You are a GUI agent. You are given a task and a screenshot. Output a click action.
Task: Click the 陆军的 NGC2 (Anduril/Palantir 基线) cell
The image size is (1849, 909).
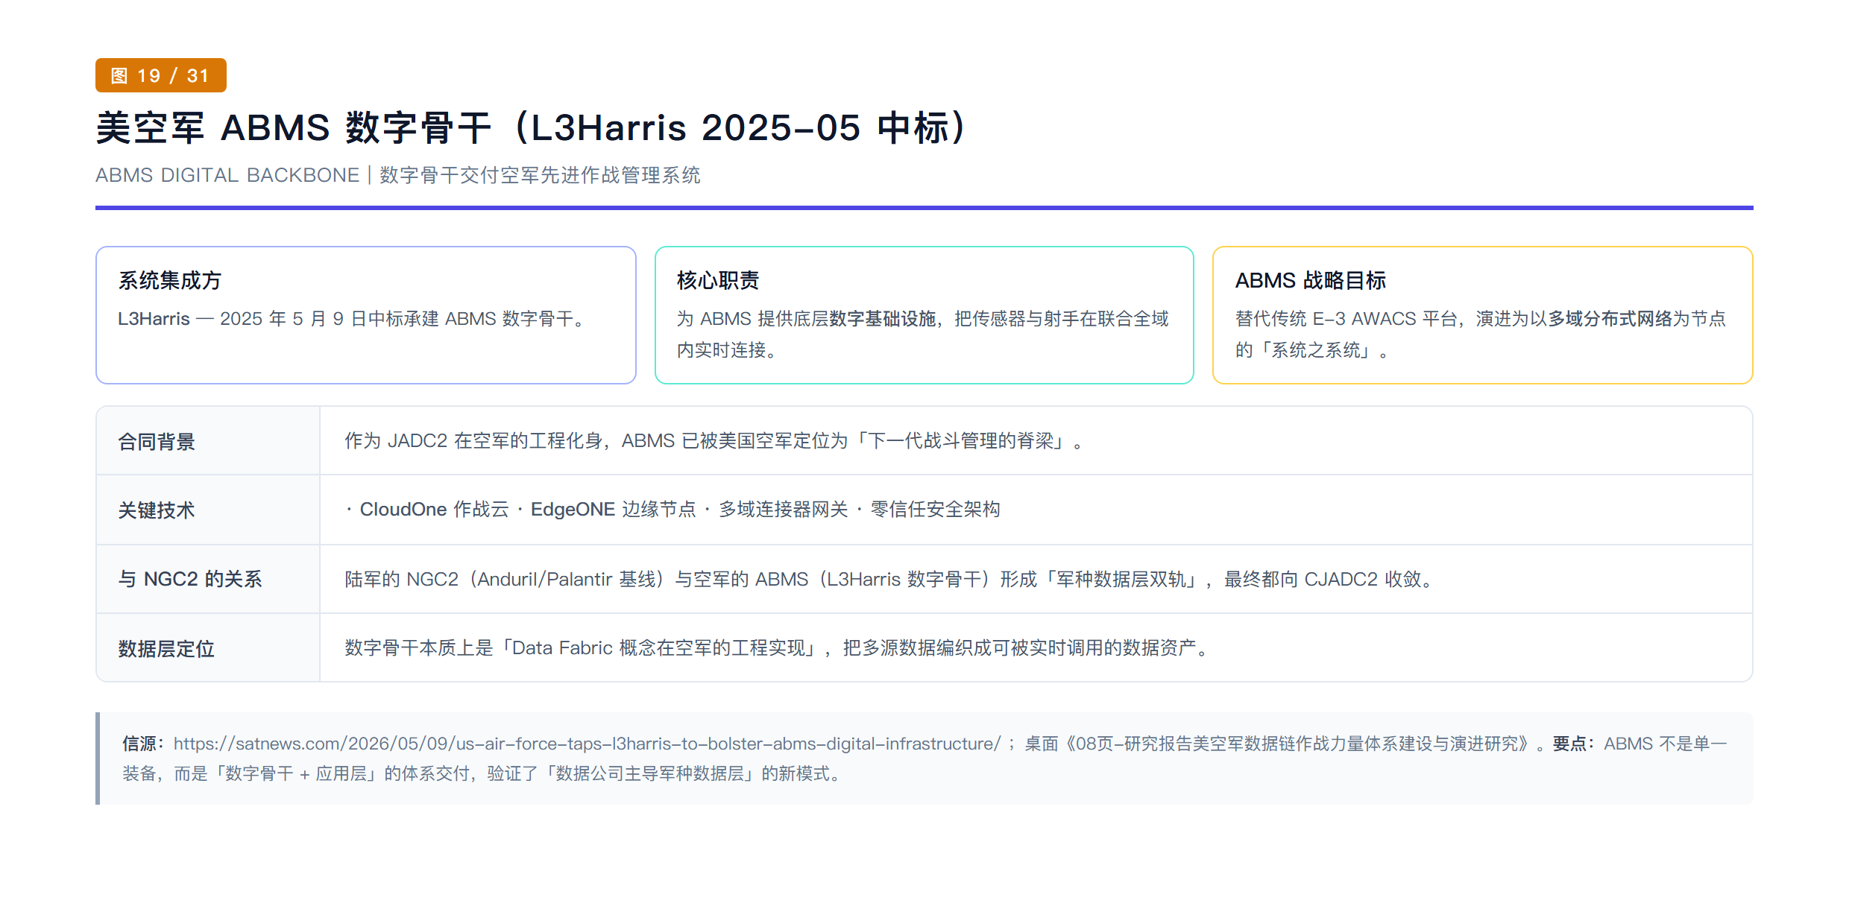1036,579
